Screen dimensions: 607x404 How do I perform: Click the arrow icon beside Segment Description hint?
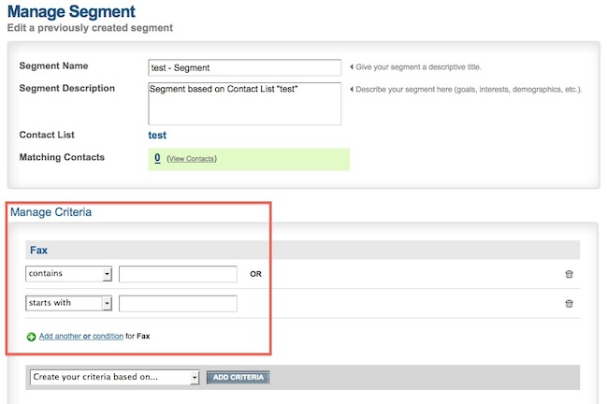[352, 90]
